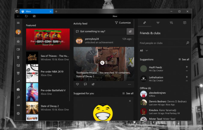203x130 pixels.
Task: Collapse the Offline (6) friends group
Action: coord(145,88)
